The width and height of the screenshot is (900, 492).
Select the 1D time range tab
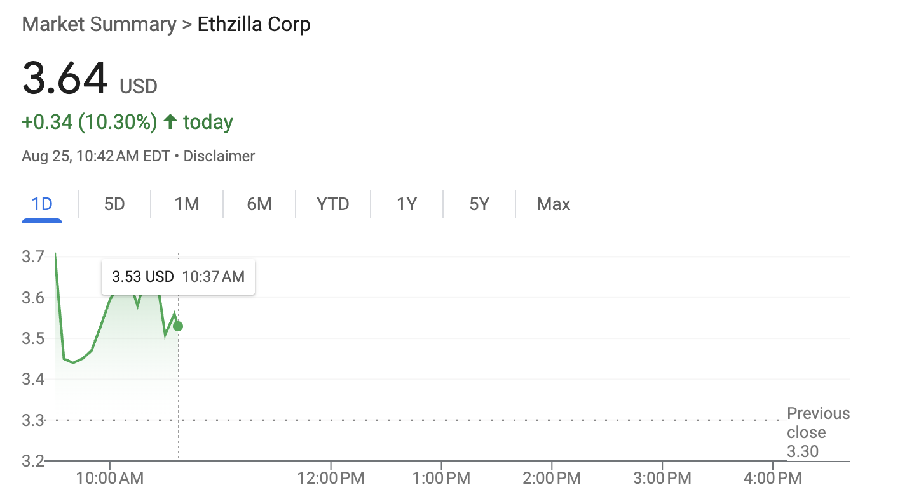pyautogui.click(x=41, y=204)
